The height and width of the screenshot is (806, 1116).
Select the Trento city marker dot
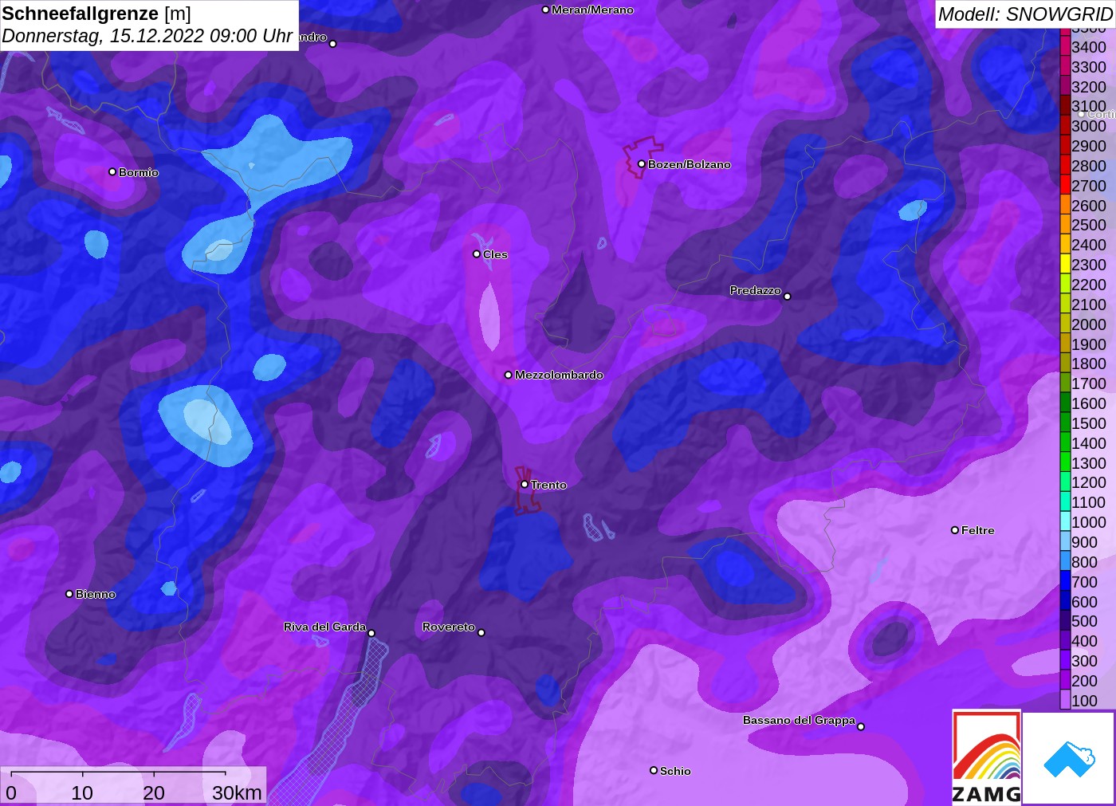[525, 484]
